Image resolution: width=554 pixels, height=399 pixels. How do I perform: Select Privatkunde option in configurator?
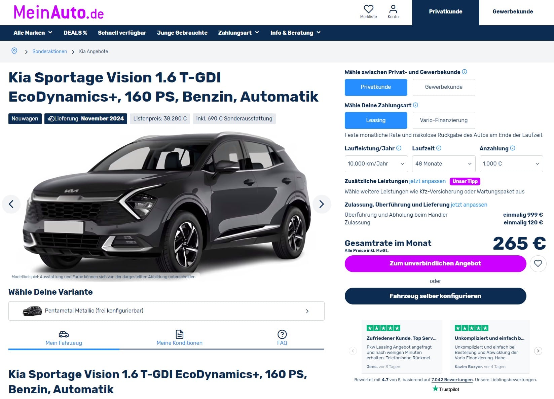click(x=376, y=87)
